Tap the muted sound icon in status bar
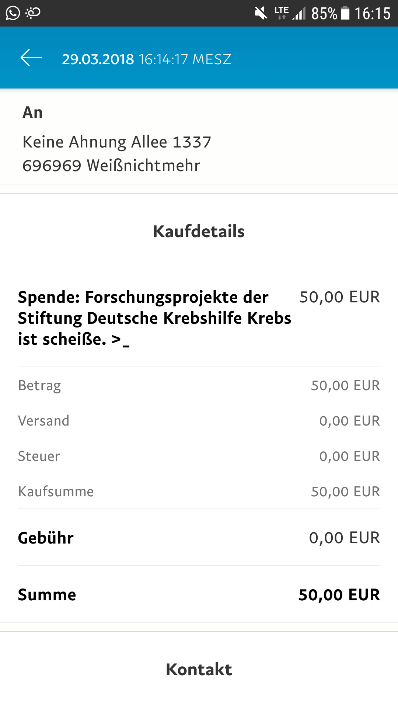 pyautogui.click(x=261, y=14)
